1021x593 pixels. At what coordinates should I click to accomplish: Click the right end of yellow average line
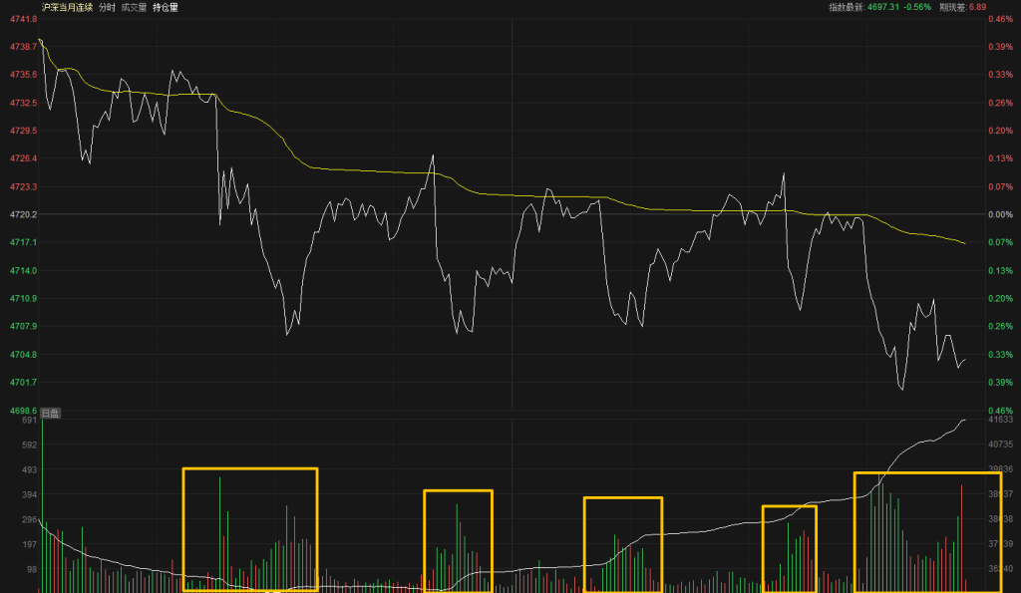964,243
